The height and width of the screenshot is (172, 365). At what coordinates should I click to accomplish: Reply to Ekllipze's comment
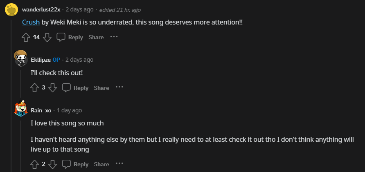[x=75, y=87]
